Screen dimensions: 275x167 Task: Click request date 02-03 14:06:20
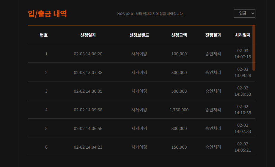pyautogui.click(x=88, y=54)
